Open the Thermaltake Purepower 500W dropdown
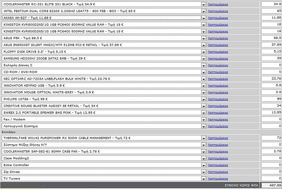Viewport: 282px width, 189px height. (203, 138)
